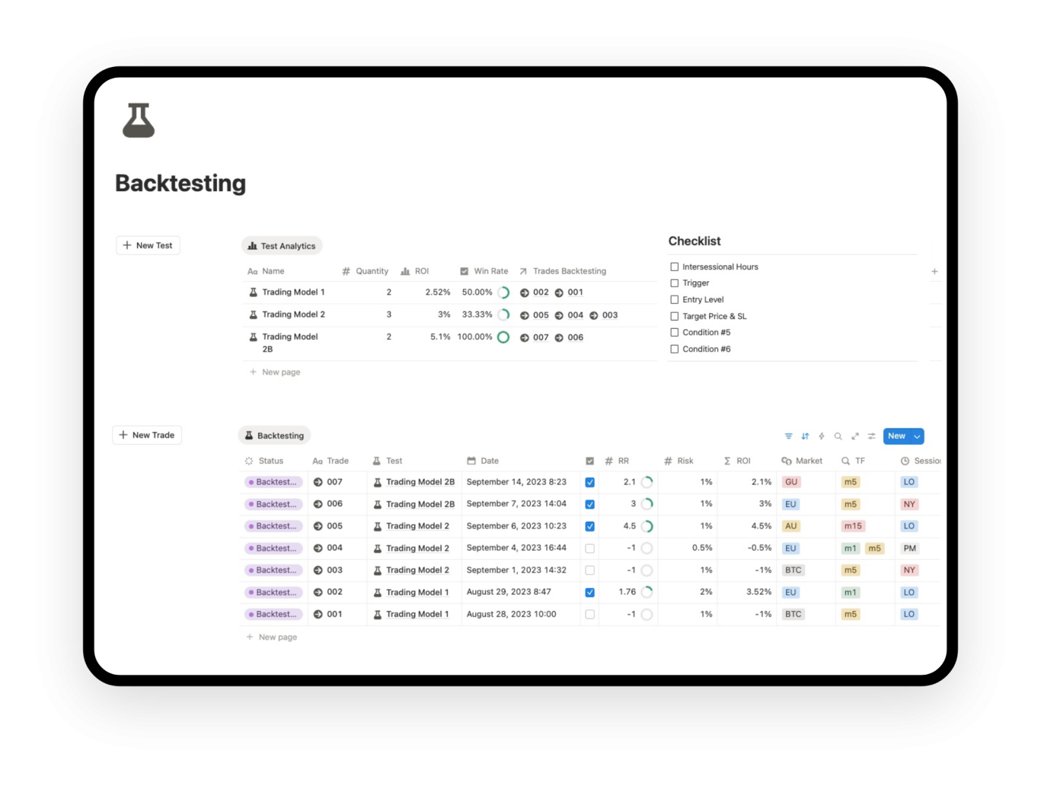Click the Win Rate progress ring for Trading Model 1

[x=504, y=293]
